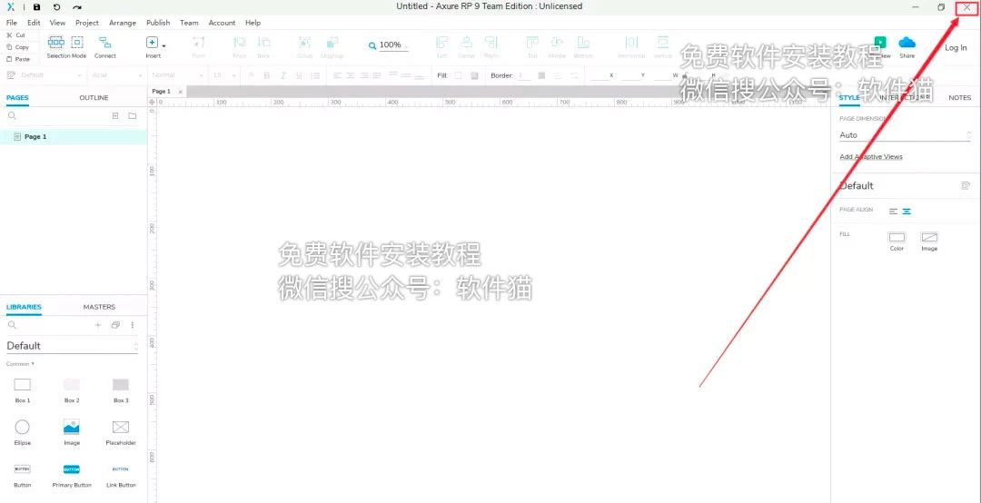
Task: Toggle underline text formatting
Action: [299, 75]
